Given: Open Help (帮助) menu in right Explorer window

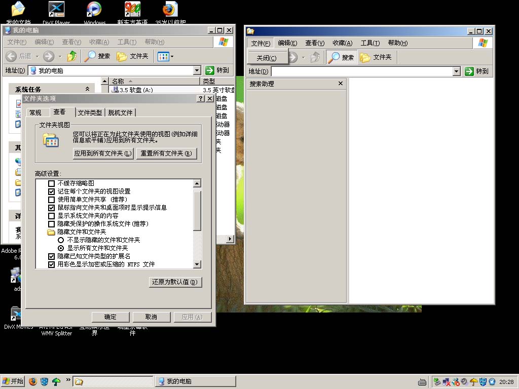Looking at the screenshot, I should coord(398,43).
